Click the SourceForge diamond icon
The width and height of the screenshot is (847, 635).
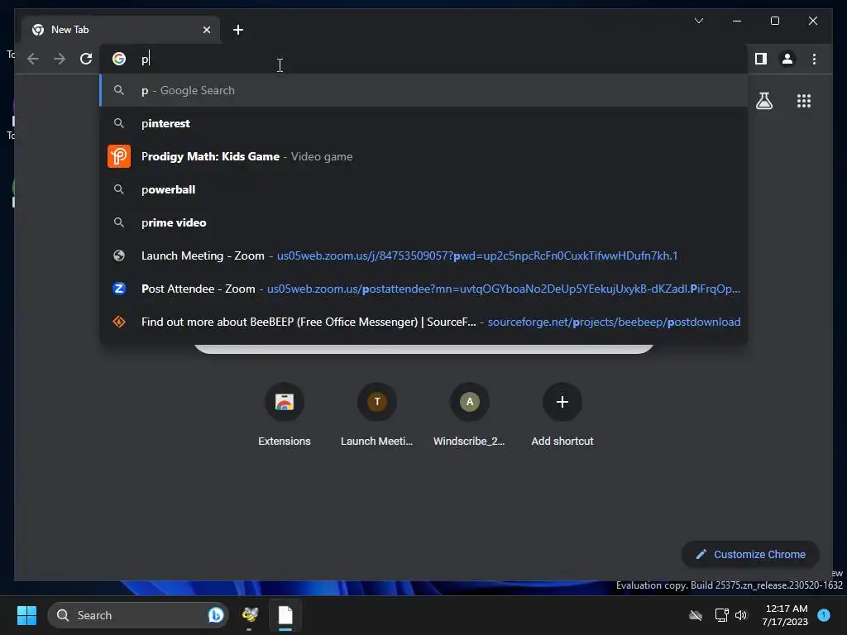coord(119,322)
